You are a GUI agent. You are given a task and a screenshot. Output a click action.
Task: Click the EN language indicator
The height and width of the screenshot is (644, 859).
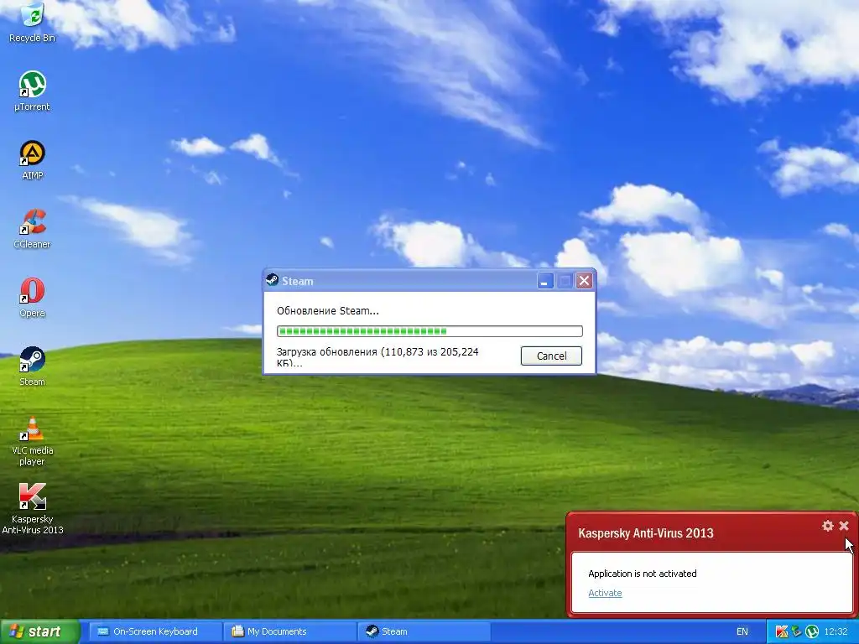742,631
